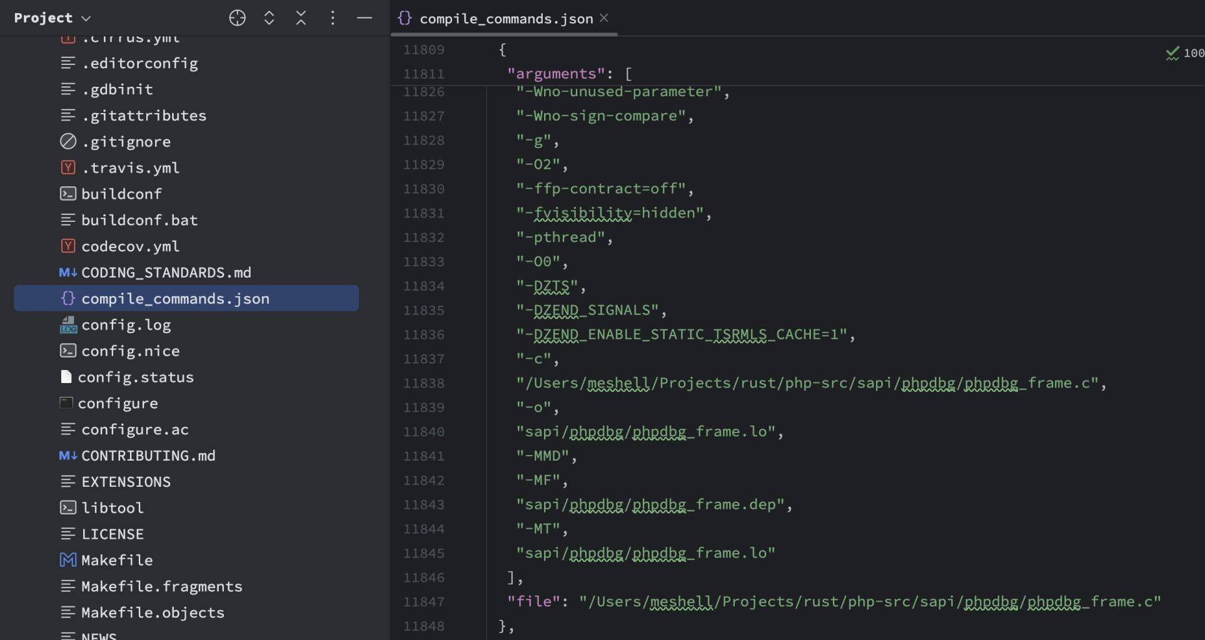Open the Project view dropdown
1205x640 pixels.
click(x=53, y=18)
